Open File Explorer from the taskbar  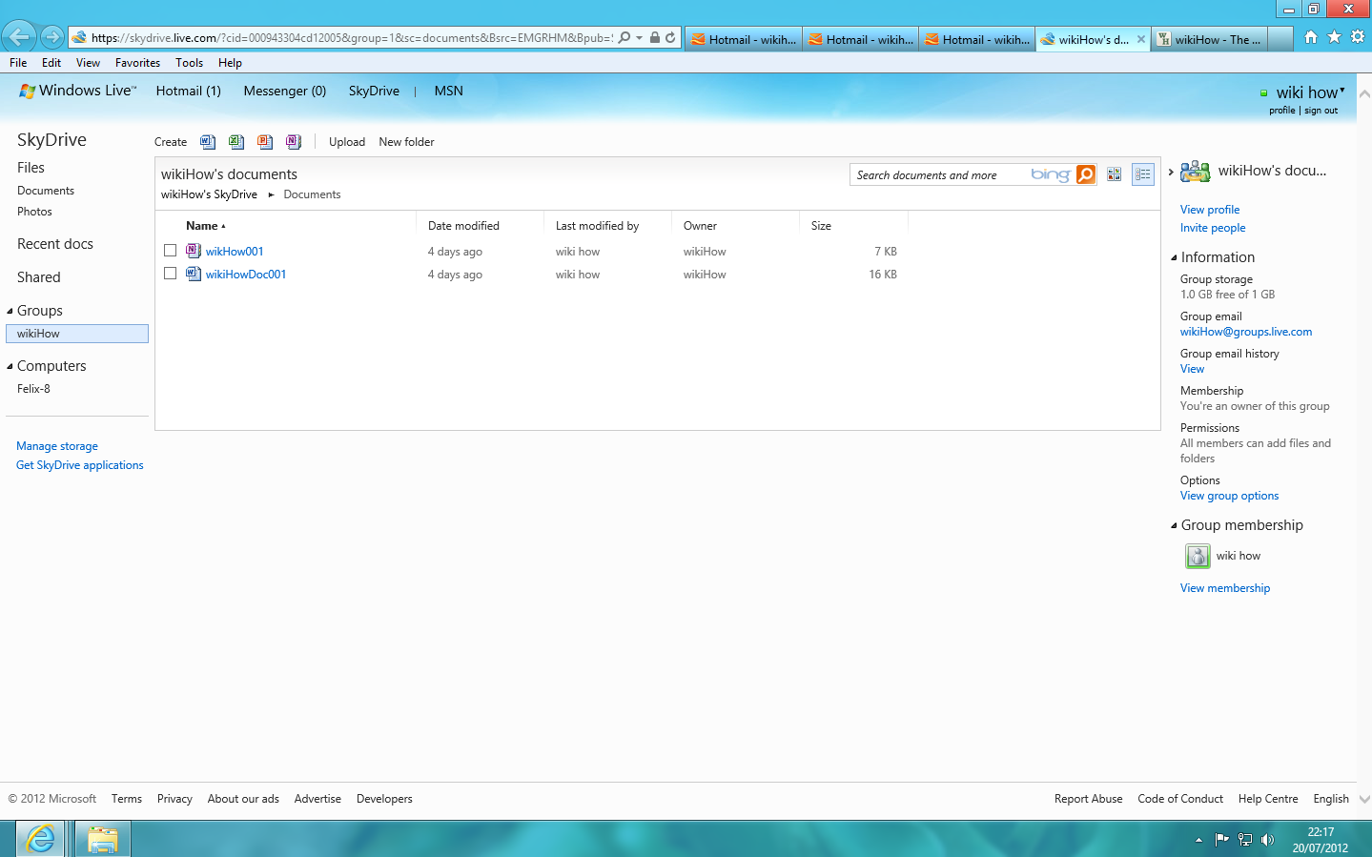[x=102, y=839]
